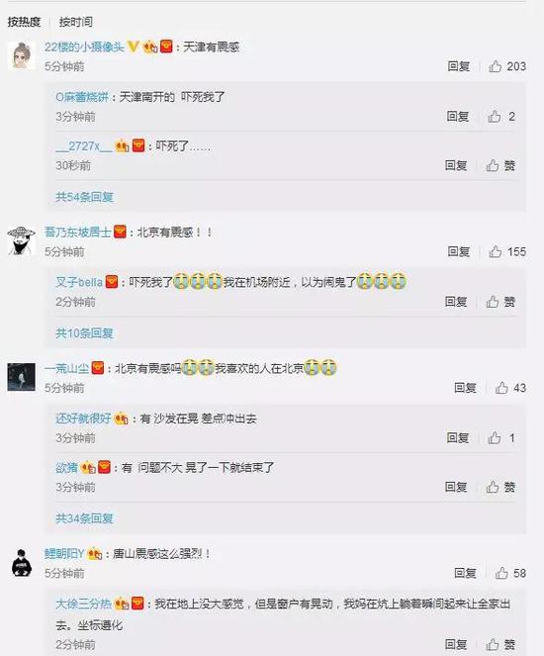Switch to 按热度 sorting tab
Viewport: 544px width, 656px height.
[x=25, y=22]
